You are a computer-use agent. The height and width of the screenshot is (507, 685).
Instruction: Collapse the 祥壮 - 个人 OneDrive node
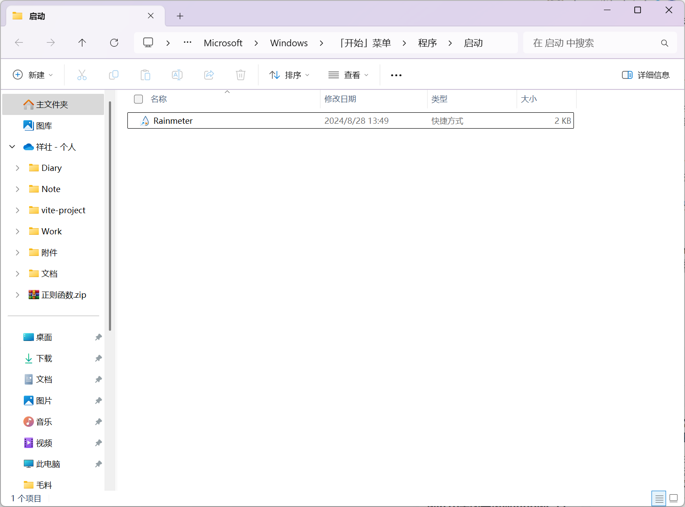[12, 147]
